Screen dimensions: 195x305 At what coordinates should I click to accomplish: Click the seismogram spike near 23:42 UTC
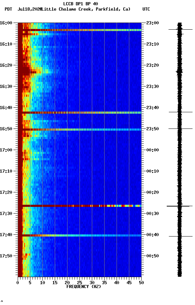pos(181,112)
